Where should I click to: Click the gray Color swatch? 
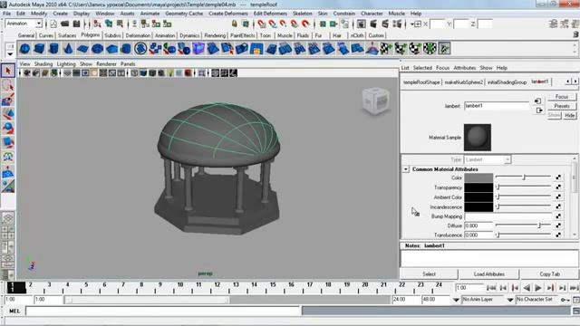[478, 177]
